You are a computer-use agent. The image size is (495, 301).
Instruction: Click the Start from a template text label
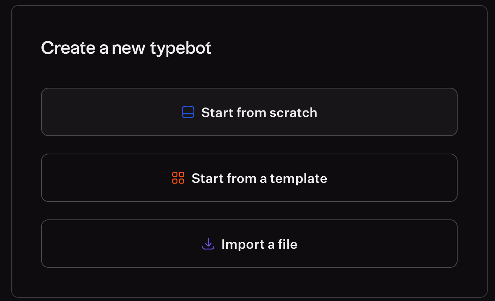click(x=259, y=178)
